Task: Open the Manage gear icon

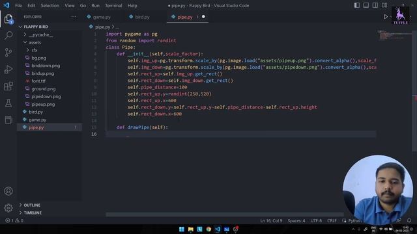Action: tap(8, 208)
